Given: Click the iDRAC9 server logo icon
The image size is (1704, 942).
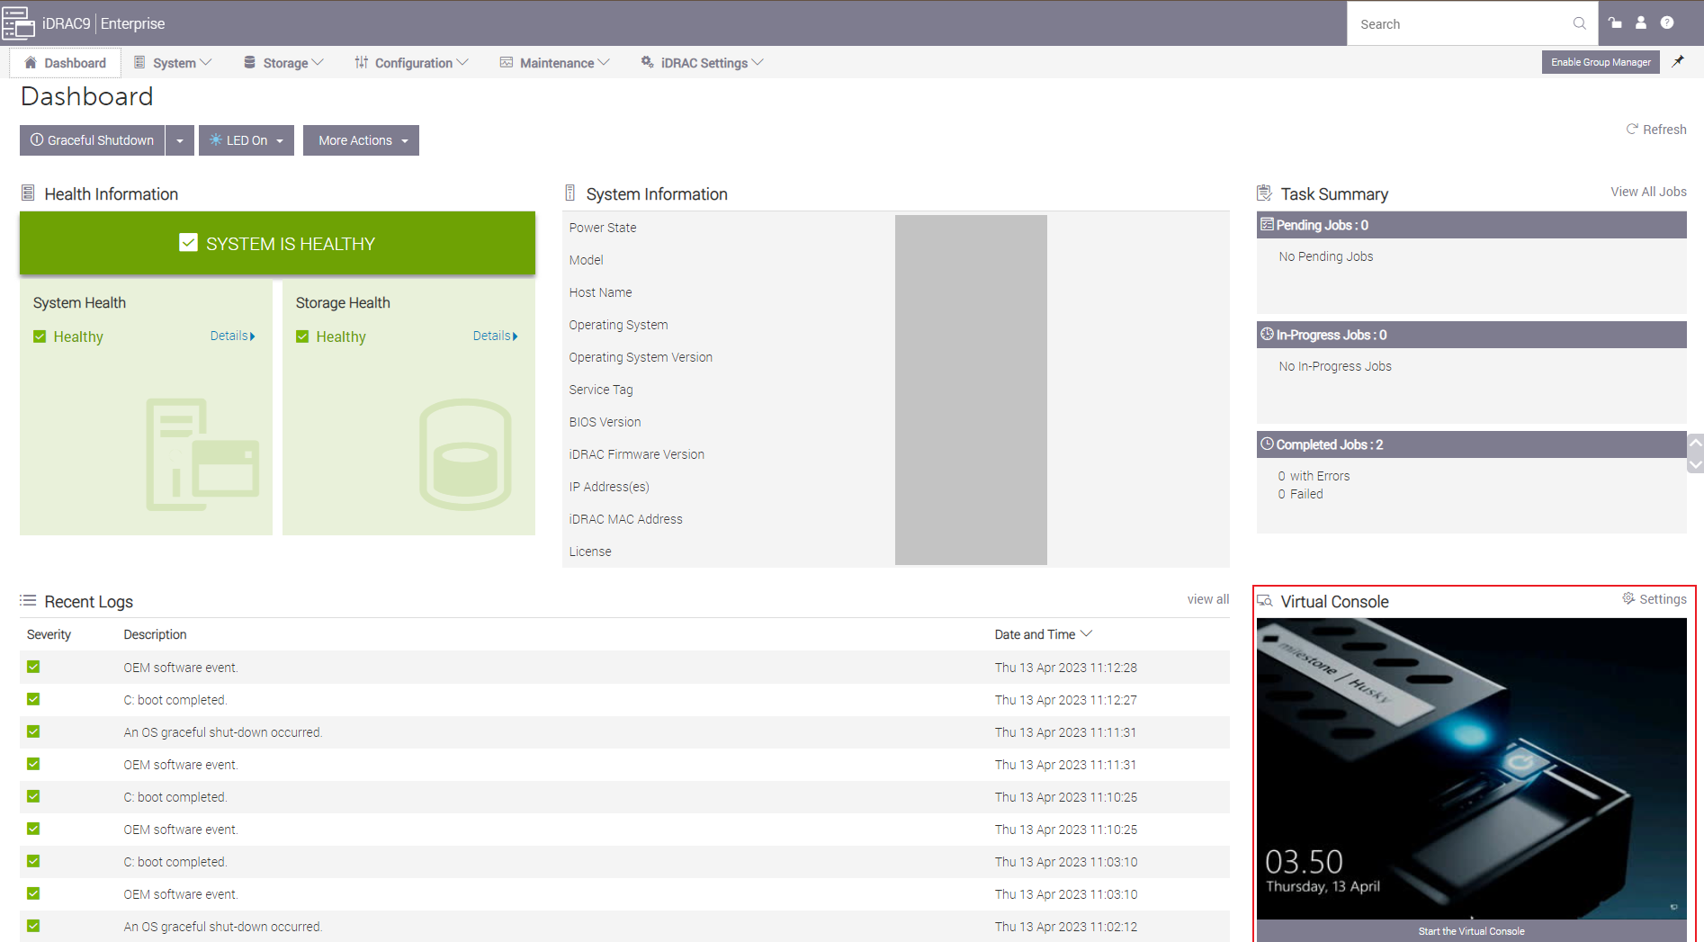Looking at the screenshot, I should pyautogui.click(x=18, y=23).
